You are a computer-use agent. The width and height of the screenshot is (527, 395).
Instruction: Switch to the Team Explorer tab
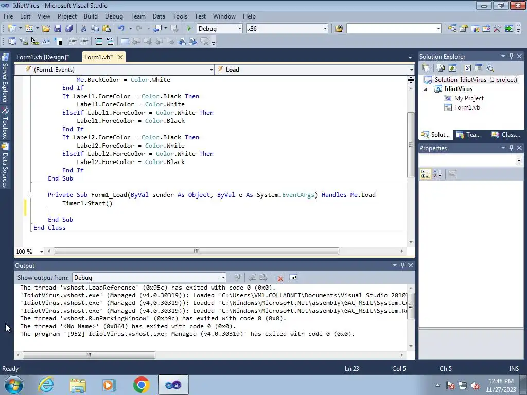[x=469, y=135]
